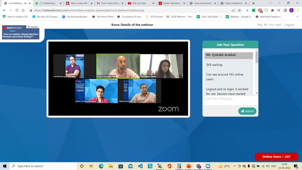The width and height of the screenshot is (302, 170).
Task: Click Amruta Shankar's video tile
Action: [96, 91]
